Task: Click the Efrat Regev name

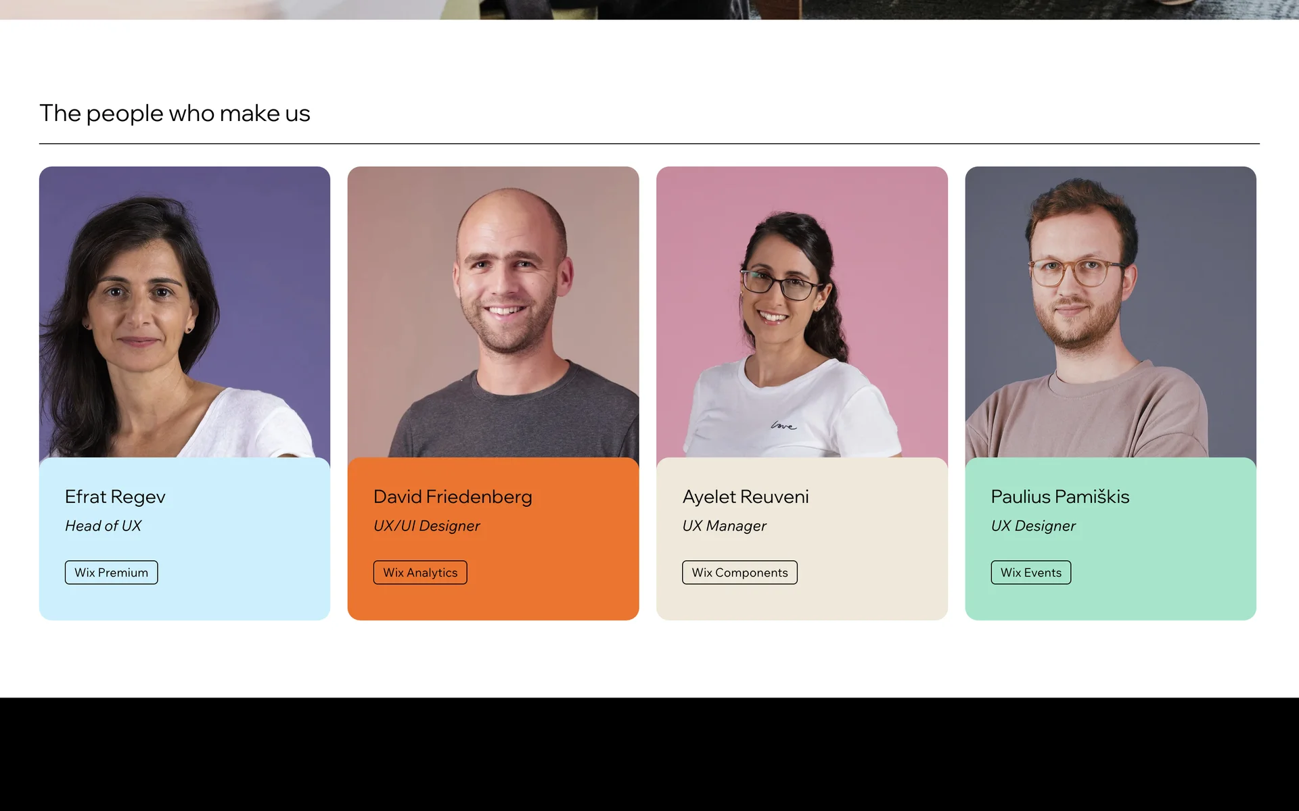Action: click(x=115, y=497)
